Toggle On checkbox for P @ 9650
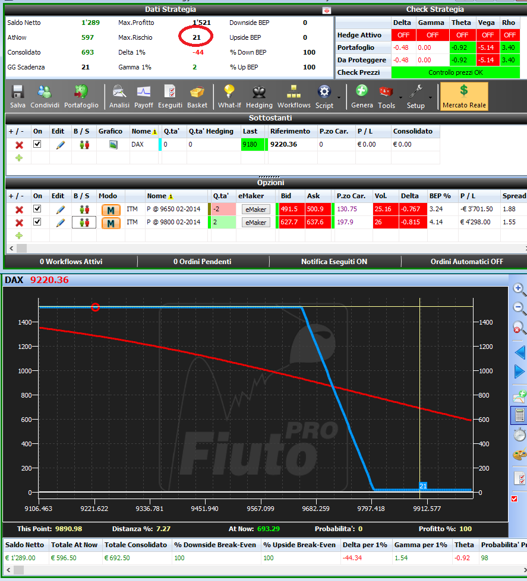This screenshot has height=581, width=527. [37, 209]
